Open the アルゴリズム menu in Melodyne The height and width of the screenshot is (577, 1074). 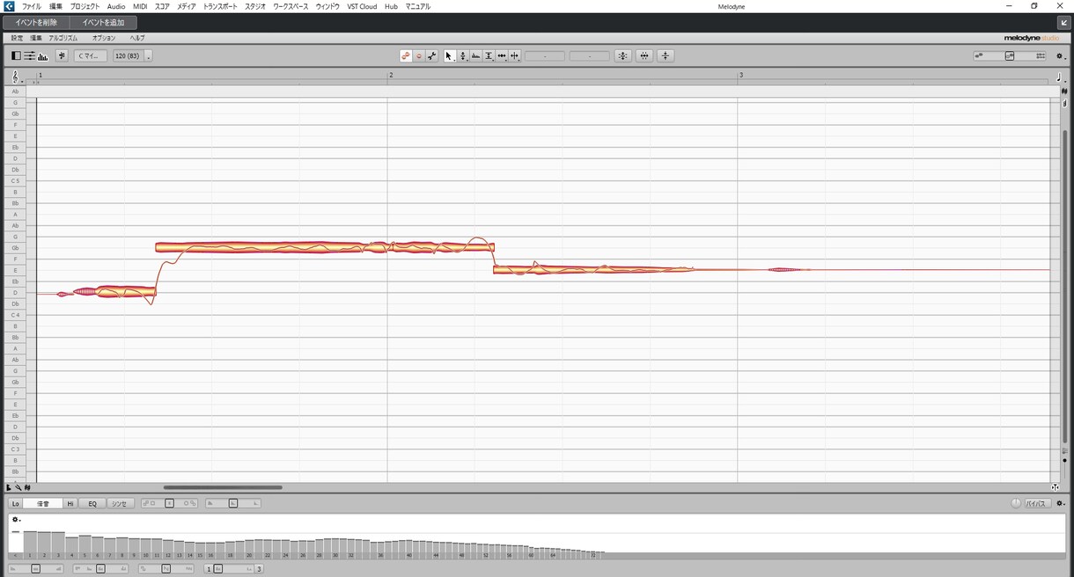coord(63,38)
